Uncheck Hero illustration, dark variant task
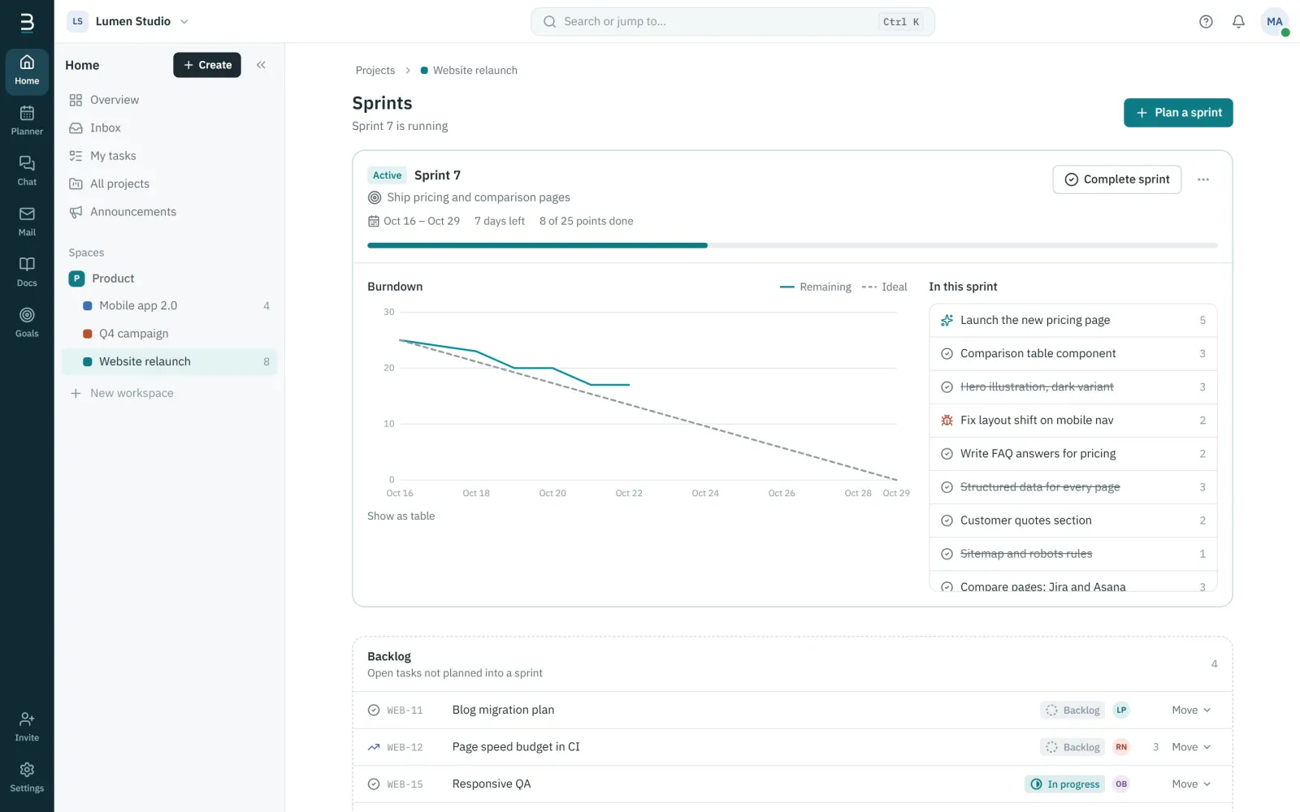The width and height of the screenshot is (1300, 812). coord(947,387)
